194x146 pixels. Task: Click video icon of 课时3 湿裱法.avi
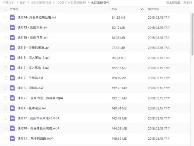(x=12, y=88)
